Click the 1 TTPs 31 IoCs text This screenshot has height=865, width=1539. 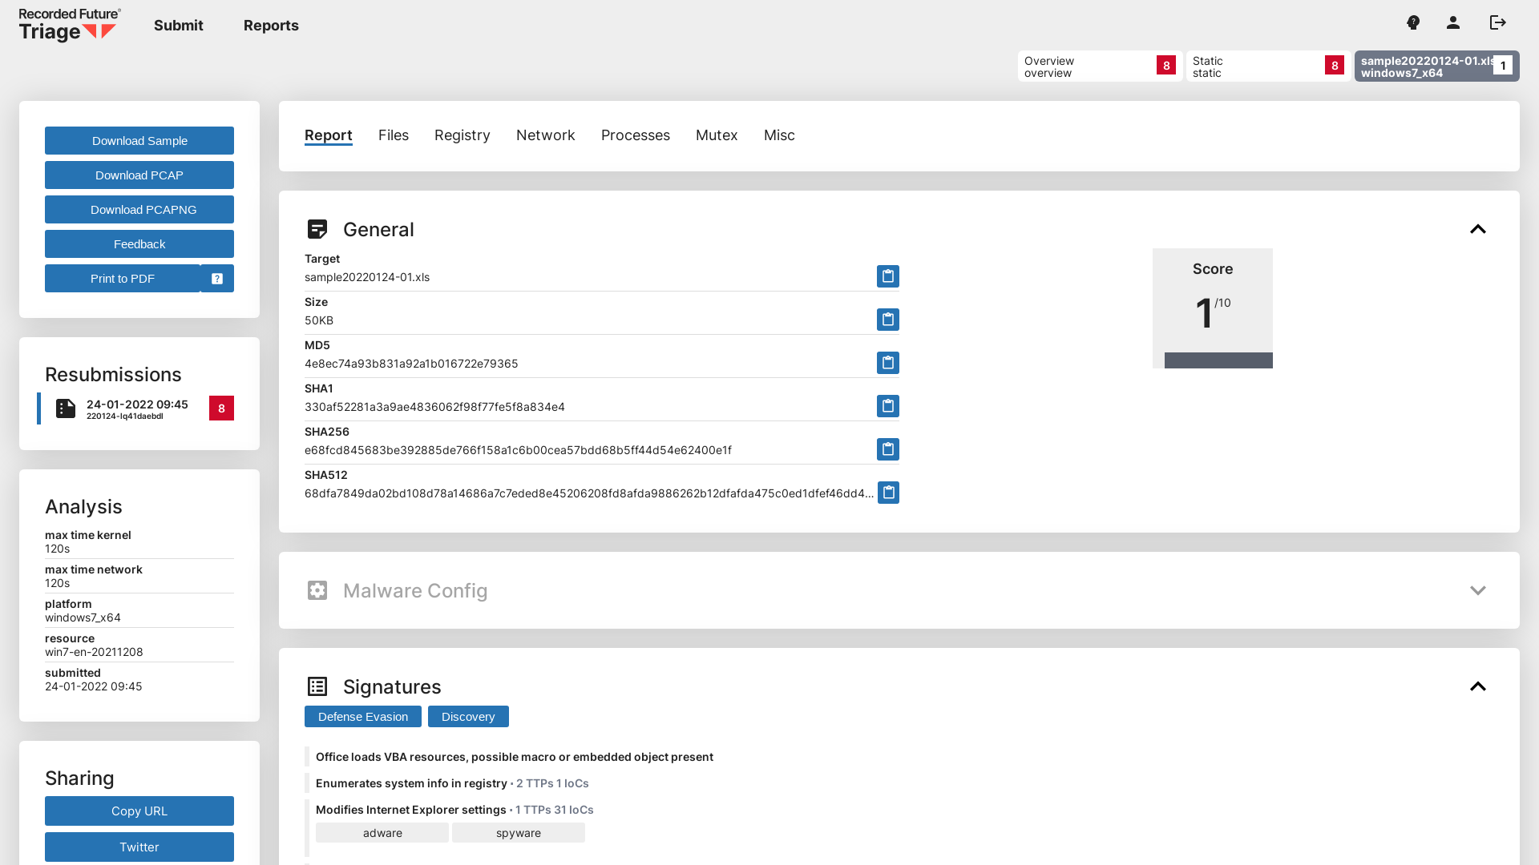click(x=555, y=810)
